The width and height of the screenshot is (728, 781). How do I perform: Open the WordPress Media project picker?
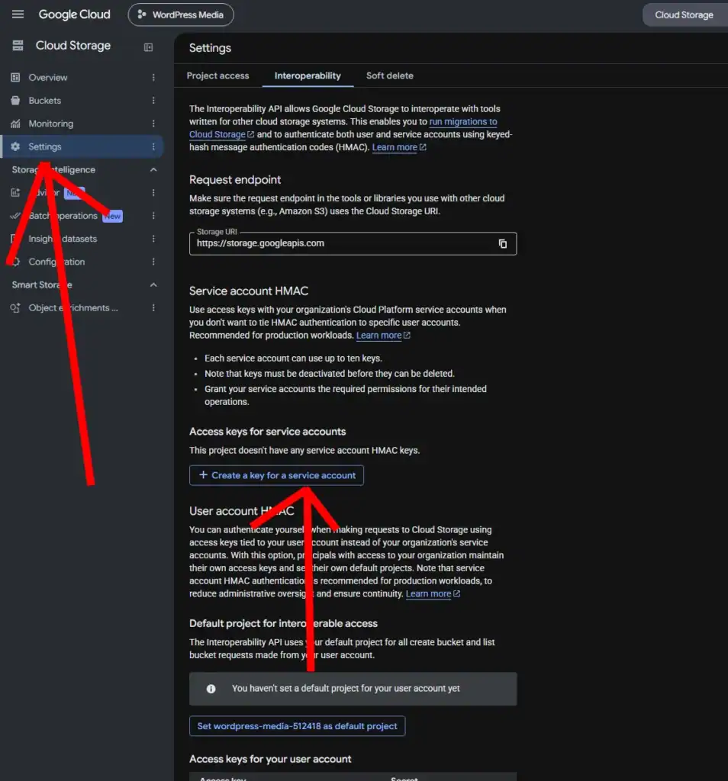click(x=181, y=15)
